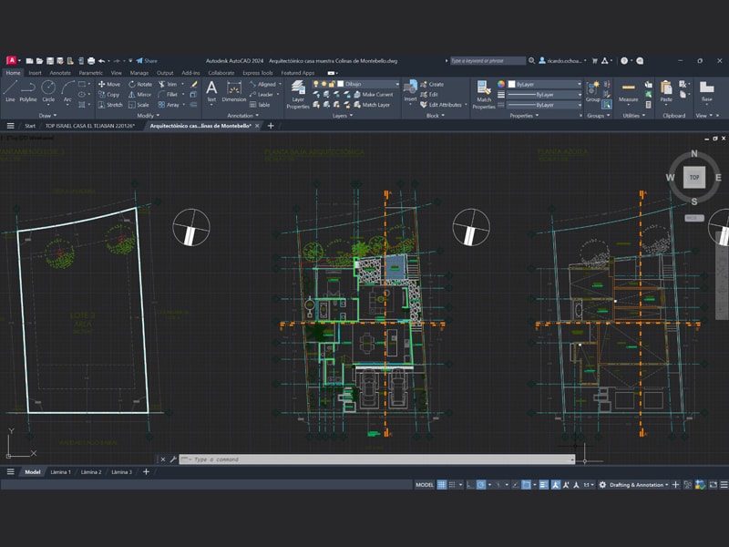The width and height of the screenshot is (729, 547).
Task: Click the Plot printer icon in quick access
Action: click(91, 61)
